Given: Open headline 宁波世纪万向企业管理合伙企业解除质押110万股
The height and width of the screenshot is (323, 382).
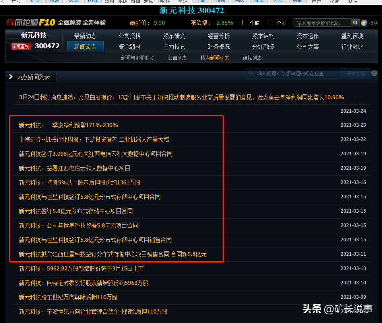Looking at the screenshot, I should coord(93,312).
